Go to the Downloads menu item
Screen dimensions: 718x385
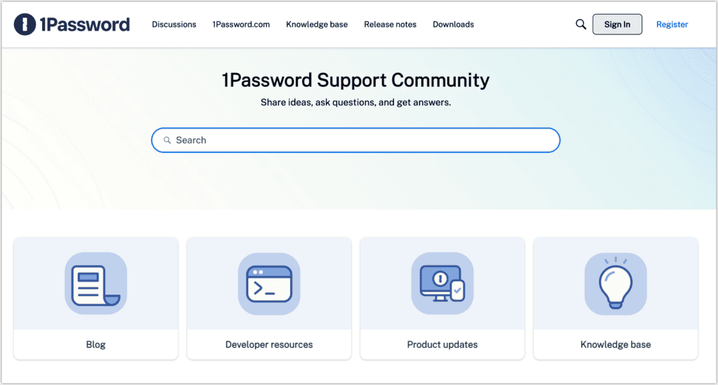(454, 25)
